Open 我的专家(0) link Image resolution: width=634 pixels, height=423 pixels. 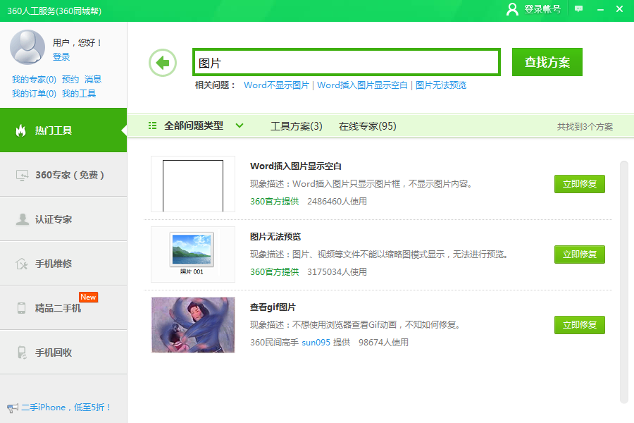tap(34, 80)
